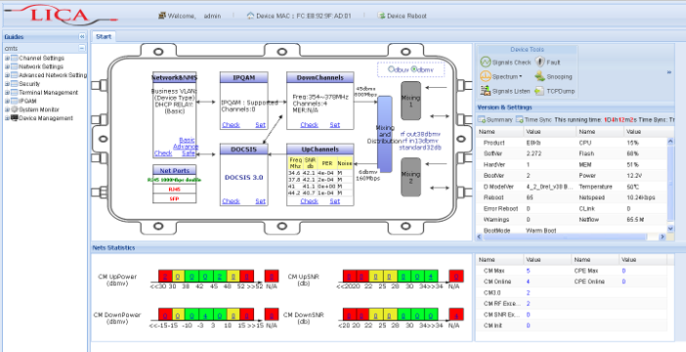Click Set link under DOCSIS

(x=260, y=201)
